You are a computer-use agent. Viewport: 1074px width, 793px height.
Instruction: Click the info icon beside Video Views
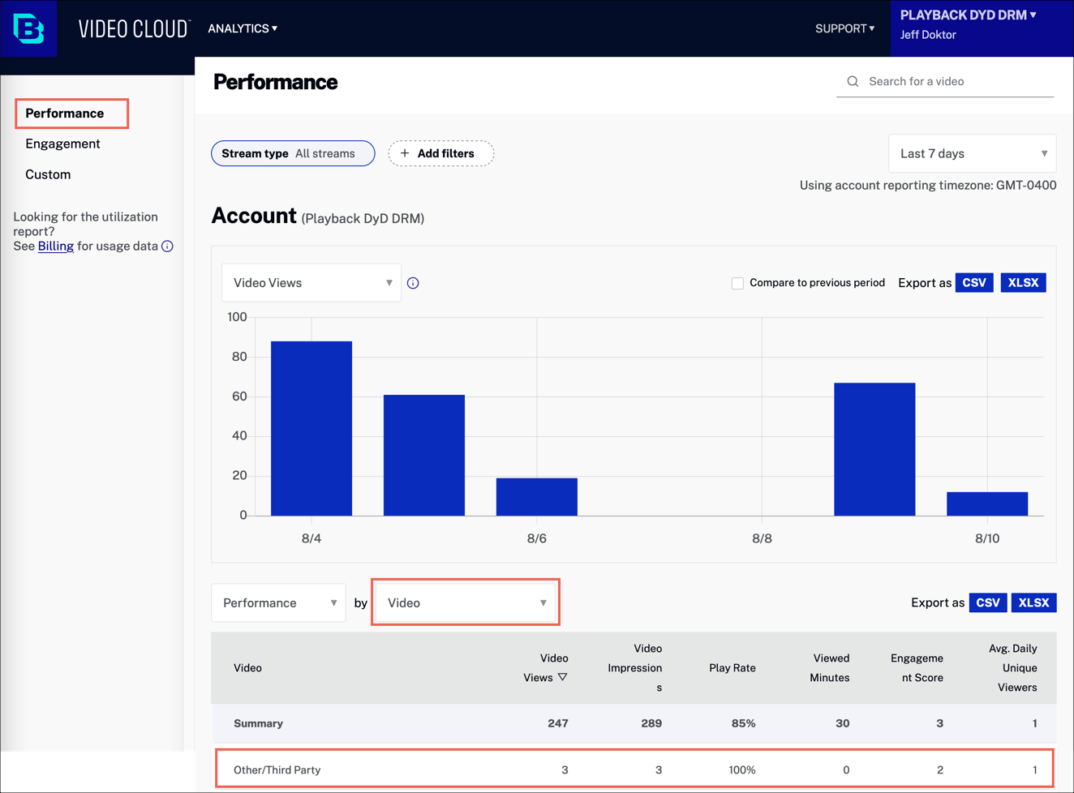pyautogui.click(x=413, y=283)
